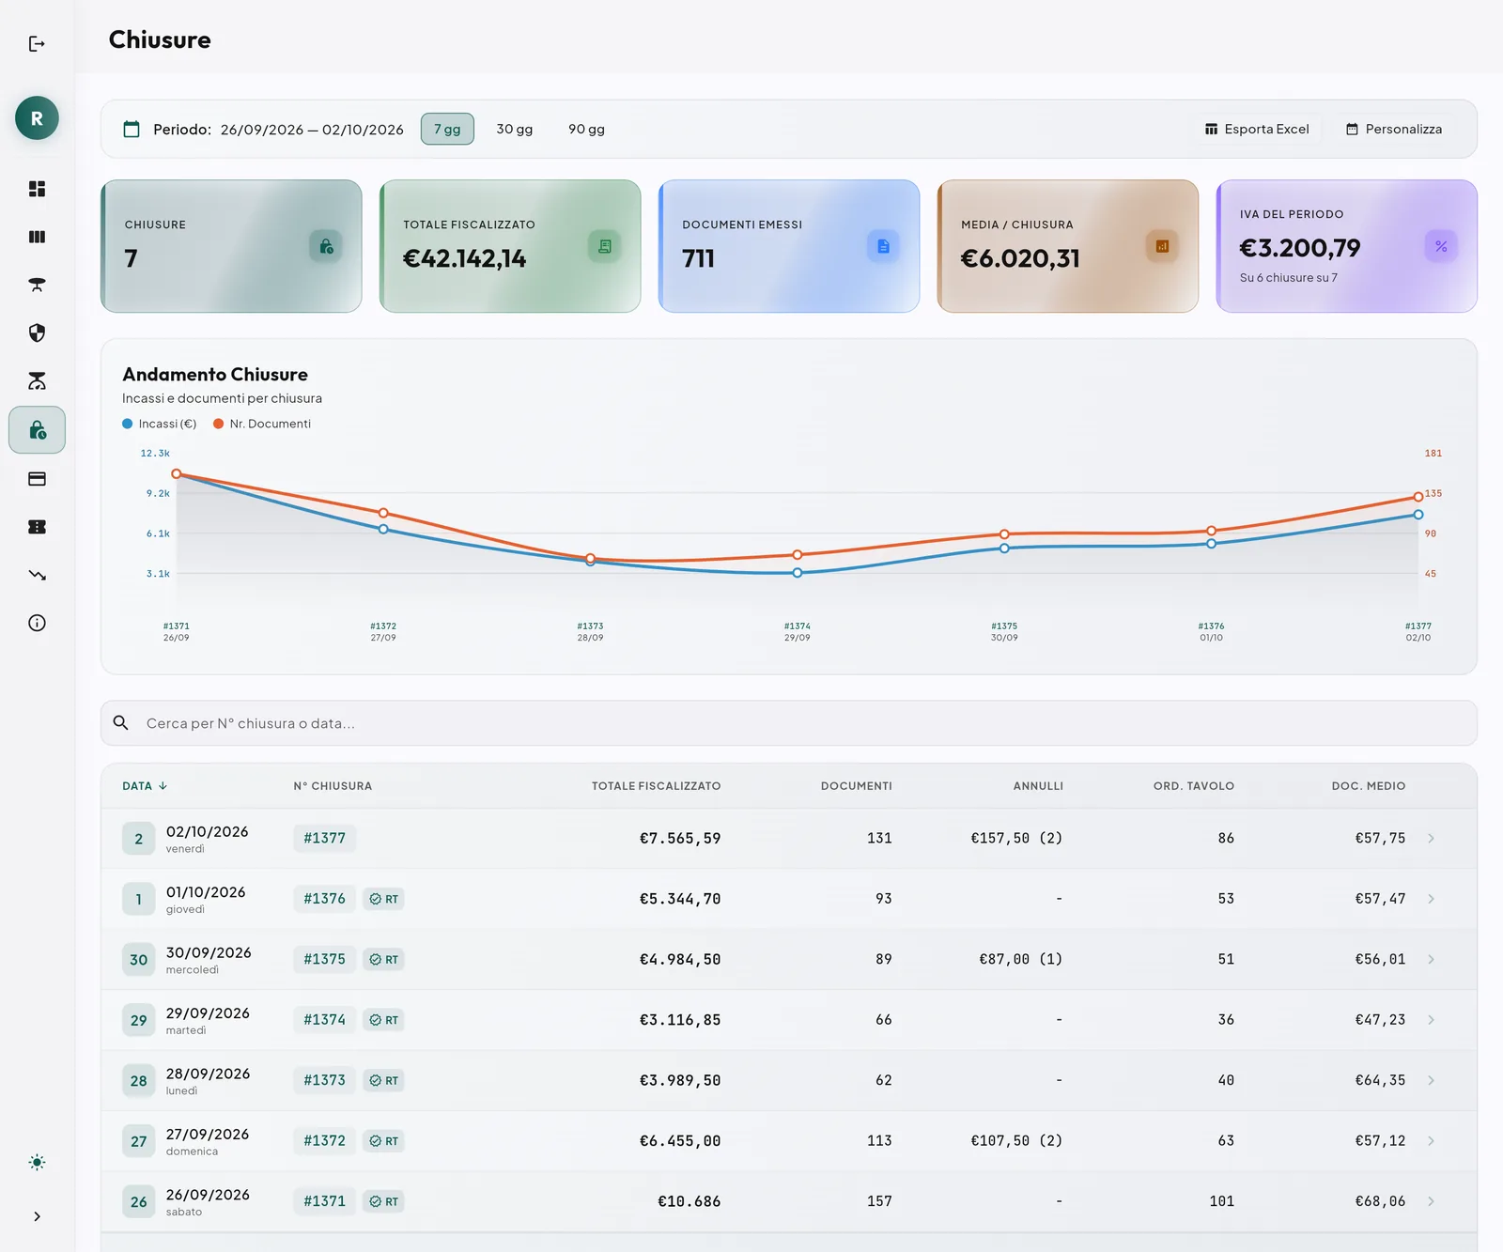This screenshot has width=1503, height=1252.
Task: Select the 7 gg period filter
Action: point(447,130)
